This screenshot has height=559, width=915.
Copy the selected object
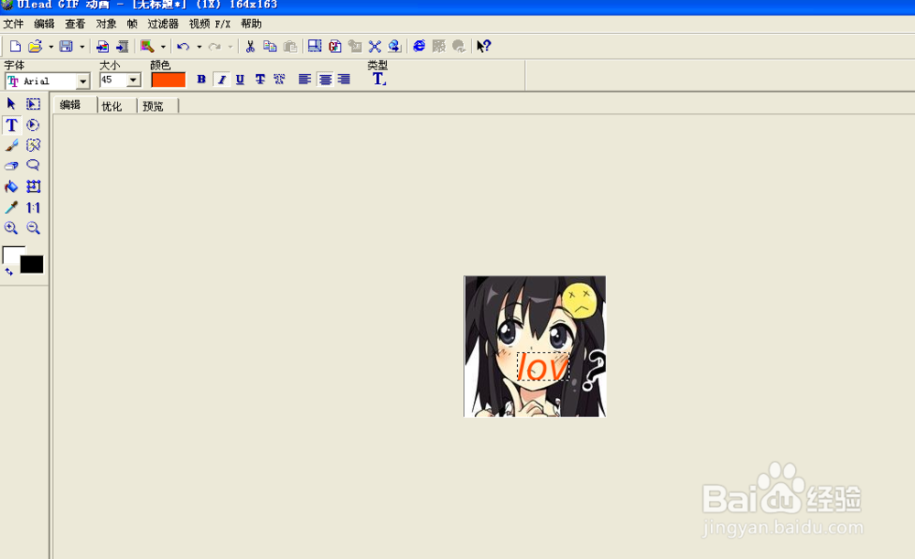[270, 46]
